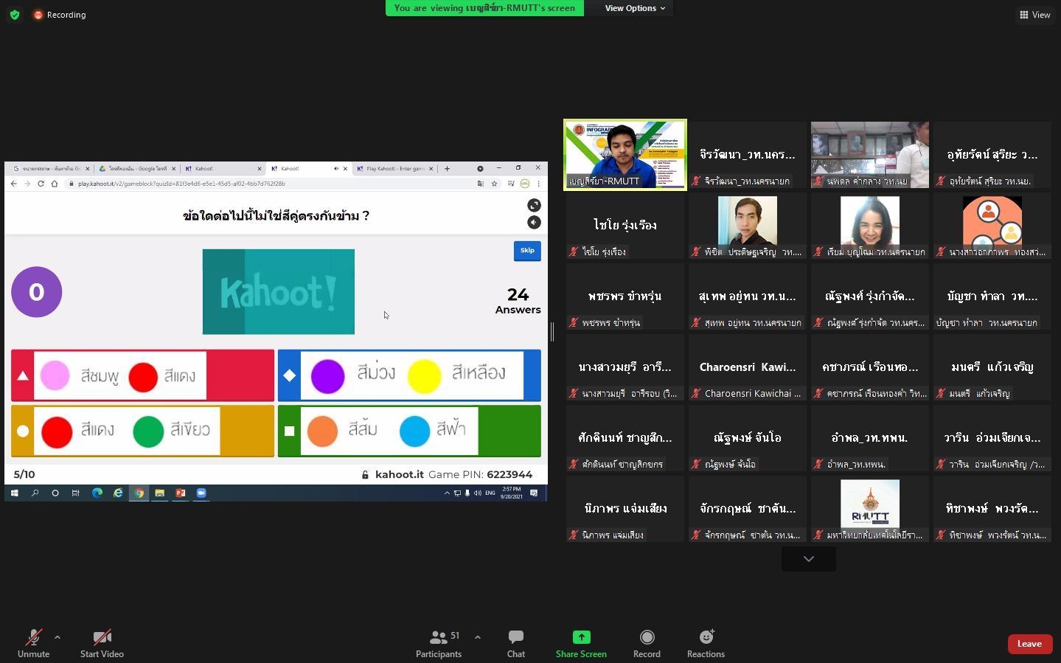Click Skip button in Kahoot
Viewport: 1061px width, 663px height.
(527, 251)
